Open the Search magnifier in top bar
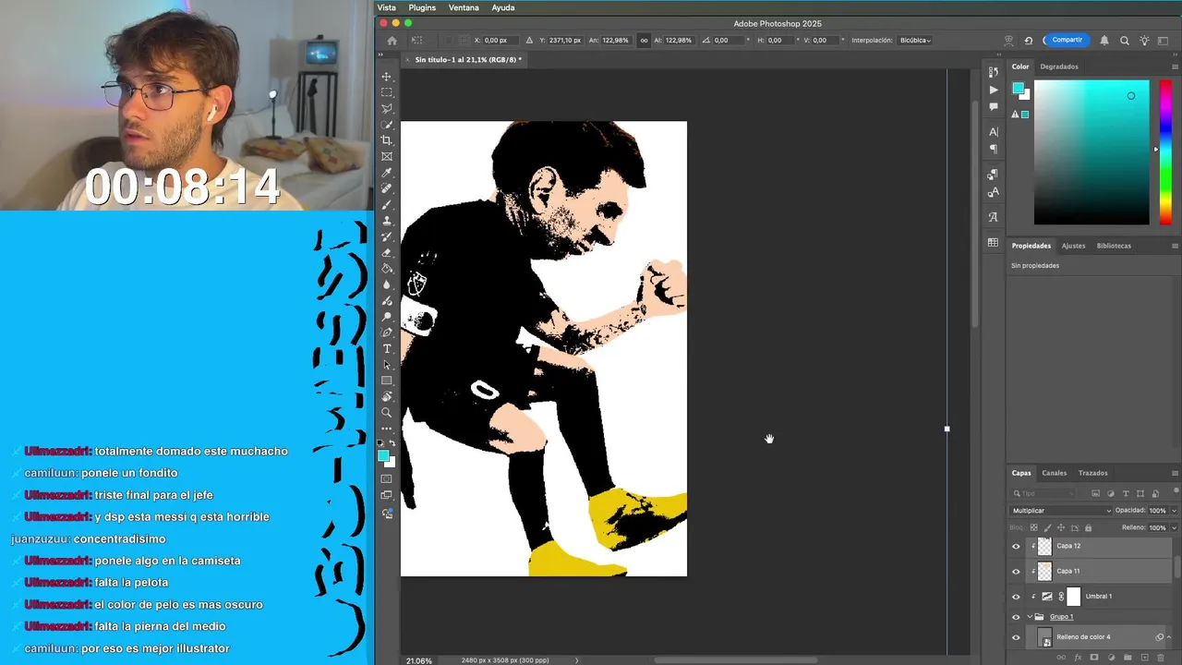This screenshot has width=1182, height=665. [1125, 41]
